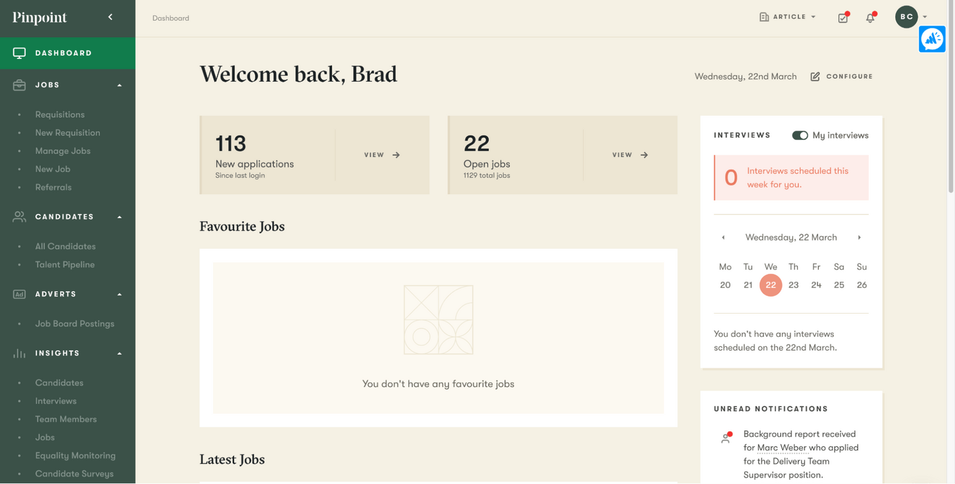
Task: Open the Marc Weber candidate link
Action: pyautogui.click(x=782, y=447)
